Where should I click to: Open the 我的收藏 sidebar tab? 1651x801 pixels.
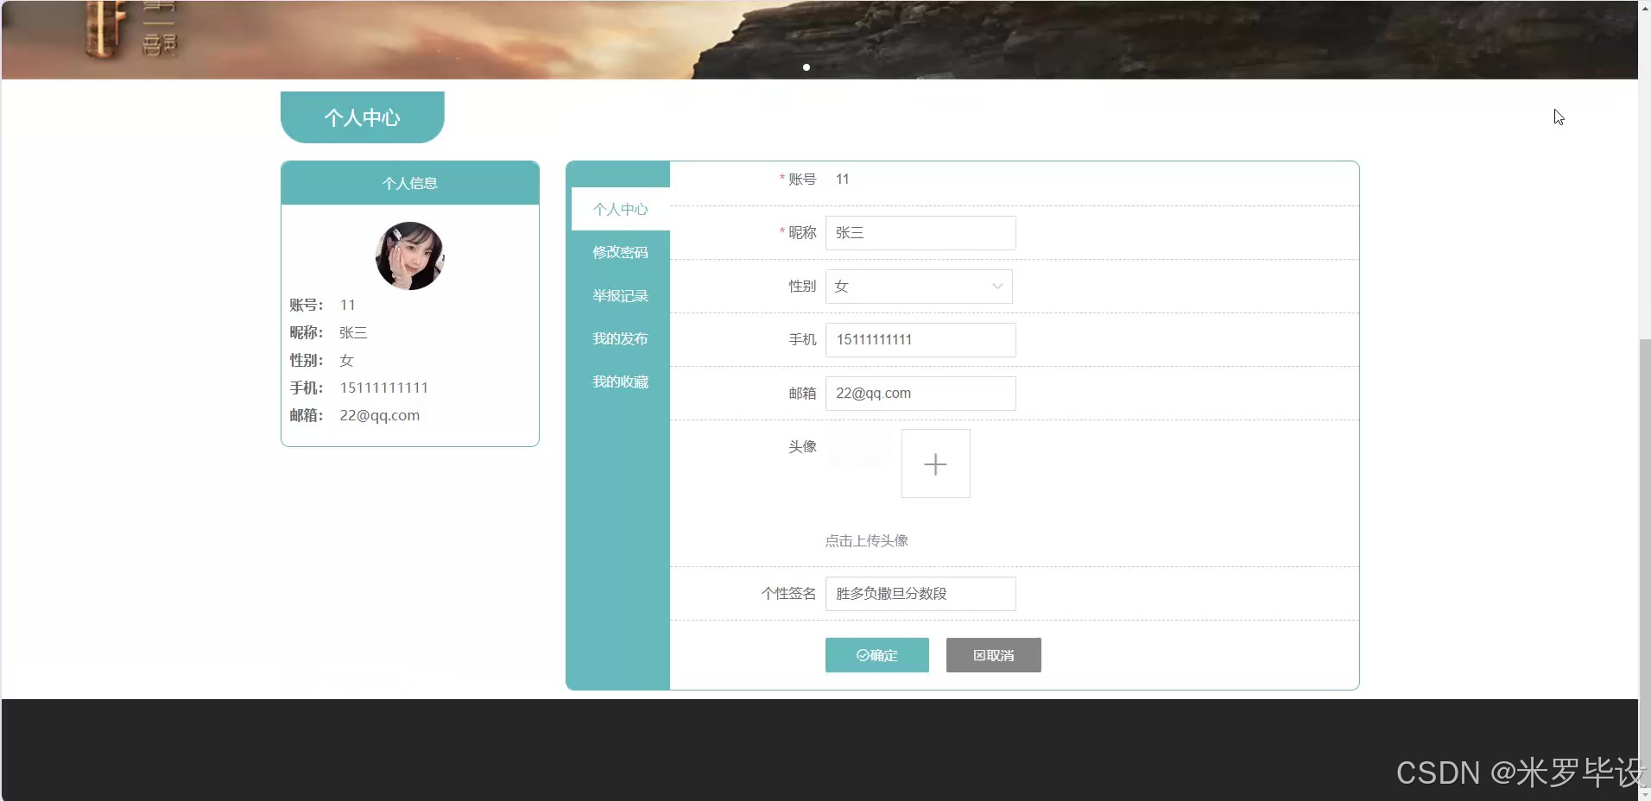pos(620,382)
